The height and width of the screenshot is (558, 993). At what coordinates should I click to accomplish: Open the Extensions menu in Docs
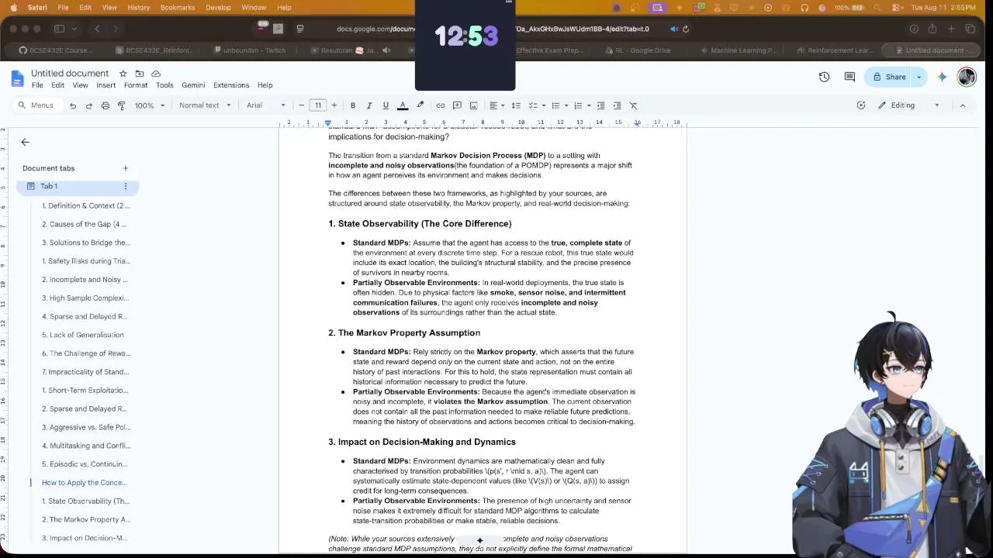(x=231, y=85)
